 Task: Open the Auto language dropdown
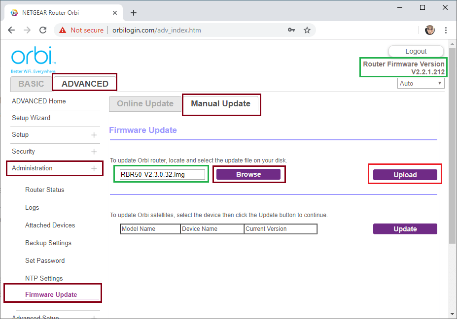coord(421,84)
